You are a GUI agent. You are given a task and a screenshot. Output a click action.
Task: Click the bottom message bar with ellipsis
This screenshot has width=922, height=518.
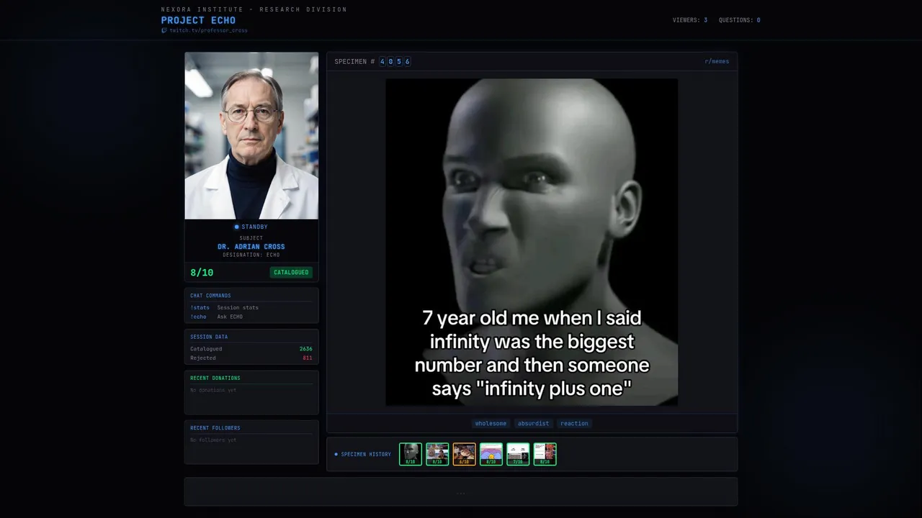click(x=461, y=492)
